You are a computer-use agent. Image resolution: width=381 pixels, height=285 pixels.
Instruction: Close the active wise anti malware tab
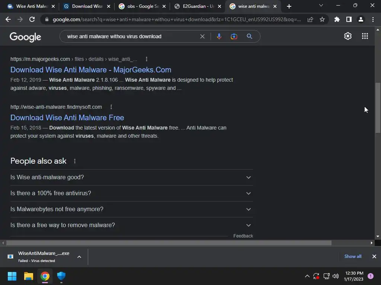(x=275, y=6)
